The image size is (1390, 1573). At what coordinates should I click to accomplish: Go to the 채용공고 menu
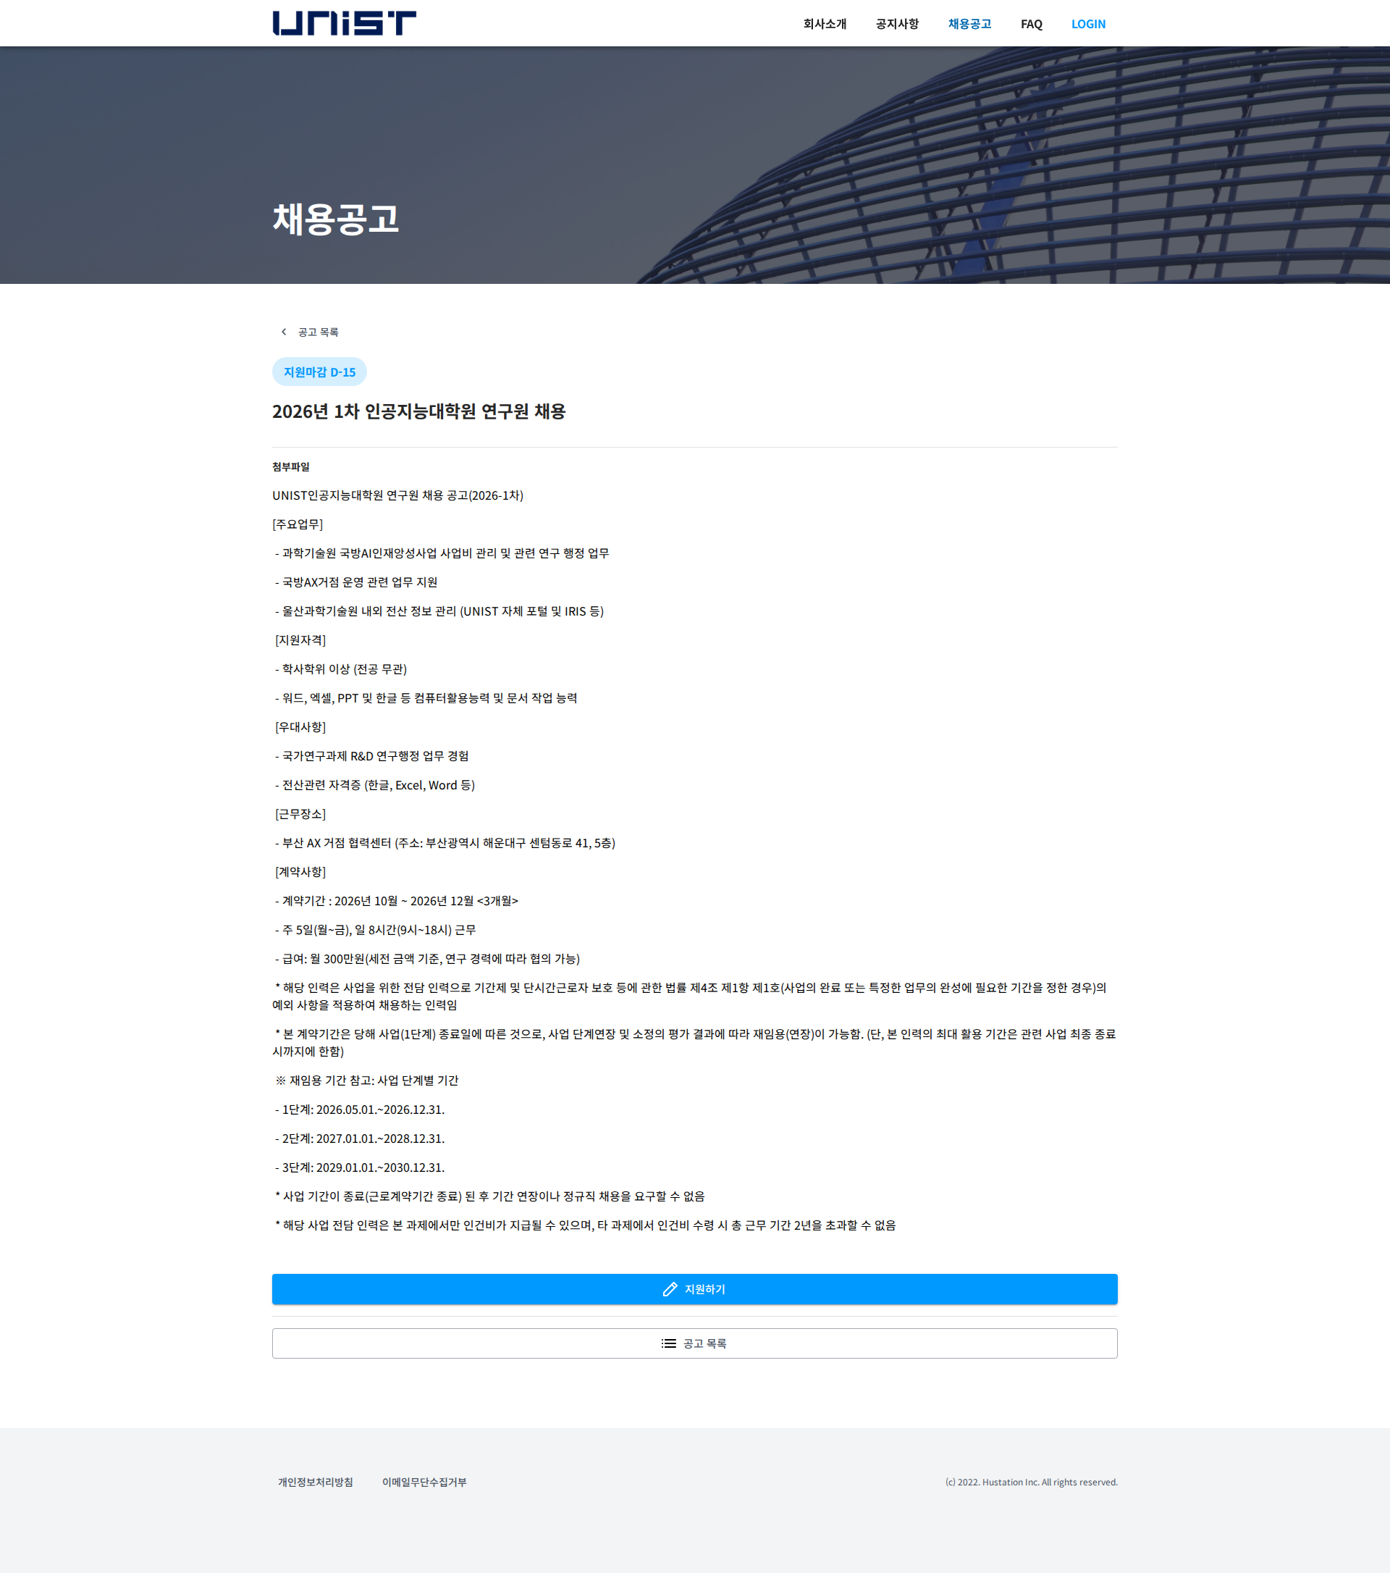click(x=969, y=24)
